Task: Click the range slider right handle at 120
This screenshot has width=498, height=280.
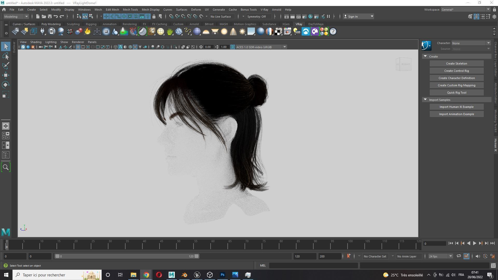Action: (197, 256)
